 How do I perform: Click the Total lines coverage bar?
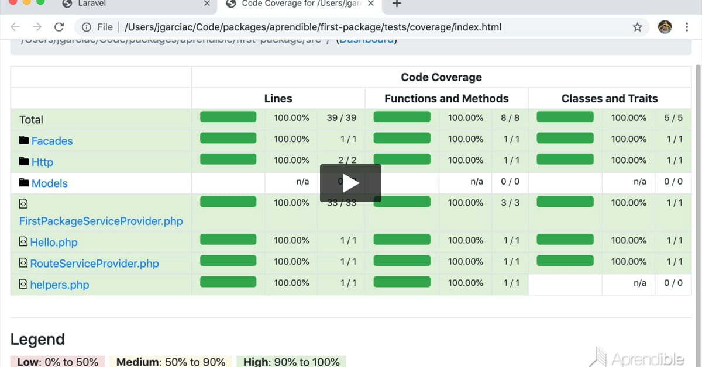(228, 117)
